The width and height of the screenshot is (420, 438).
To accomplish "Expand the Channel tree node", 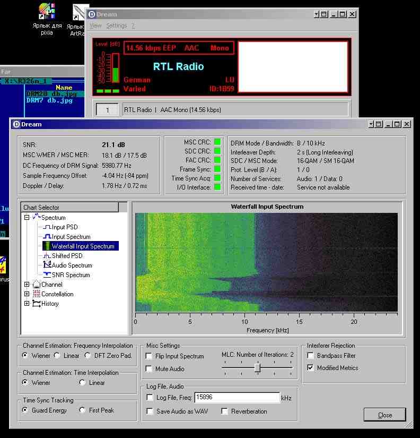I will (27, 285).
